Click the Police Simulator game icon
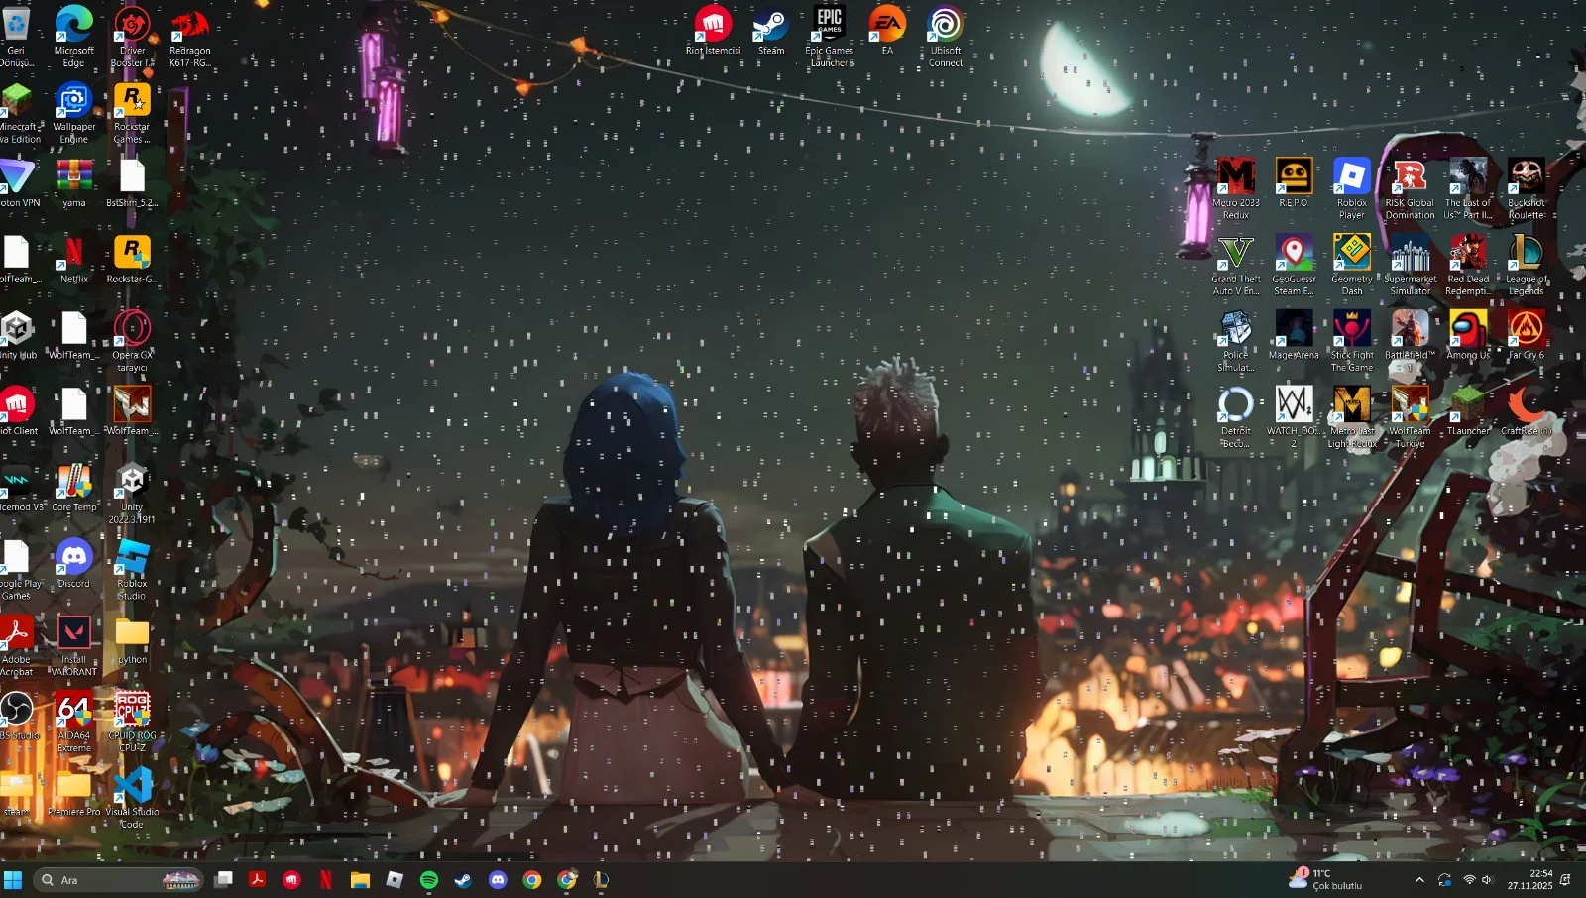Image resolution: width=1586 pixels, height=898 pixels. coord(1236,341)
